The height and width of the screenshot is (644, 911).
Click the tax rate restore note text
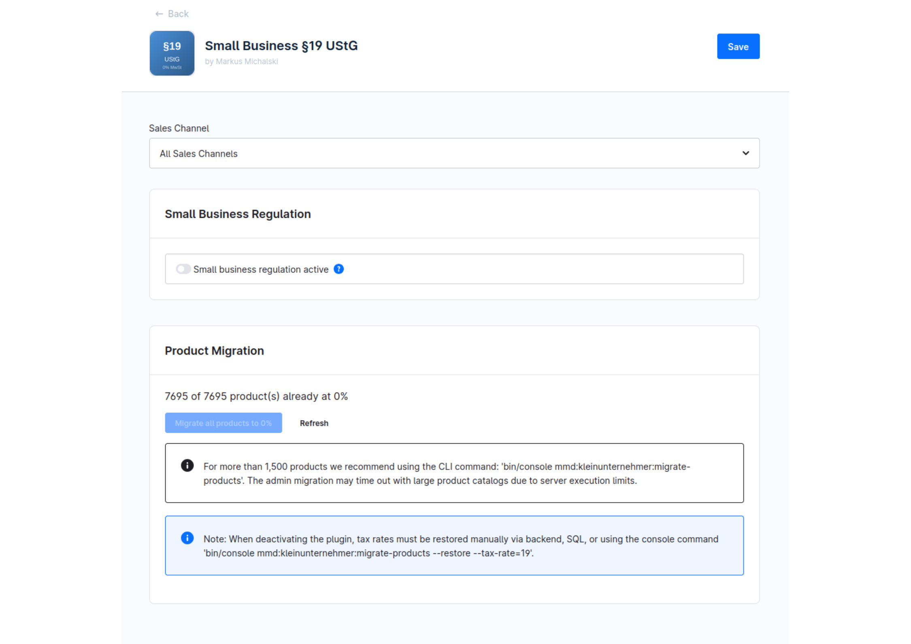[x=460, y=546]
